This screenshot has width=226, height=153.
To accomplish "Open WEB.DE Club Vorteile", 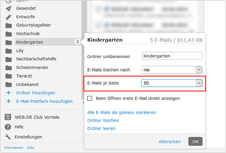I will [37, 117].
